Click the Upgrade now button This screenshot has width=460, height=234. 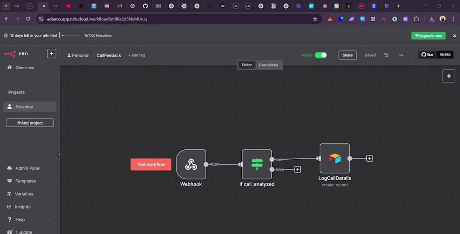coord(428,36)
